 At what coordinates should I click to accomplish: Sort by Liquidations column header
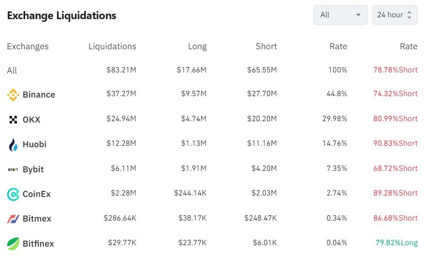coord(112,46)
